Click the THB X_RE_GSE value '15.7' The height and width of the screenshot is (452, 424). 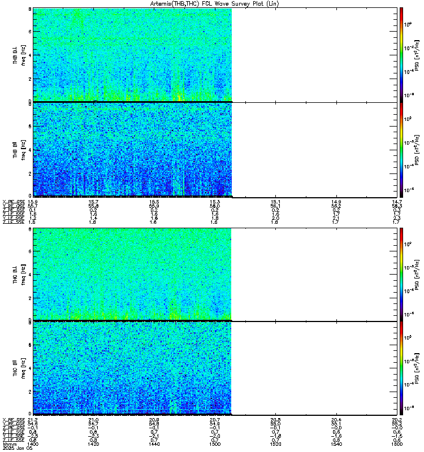(93, 202)
